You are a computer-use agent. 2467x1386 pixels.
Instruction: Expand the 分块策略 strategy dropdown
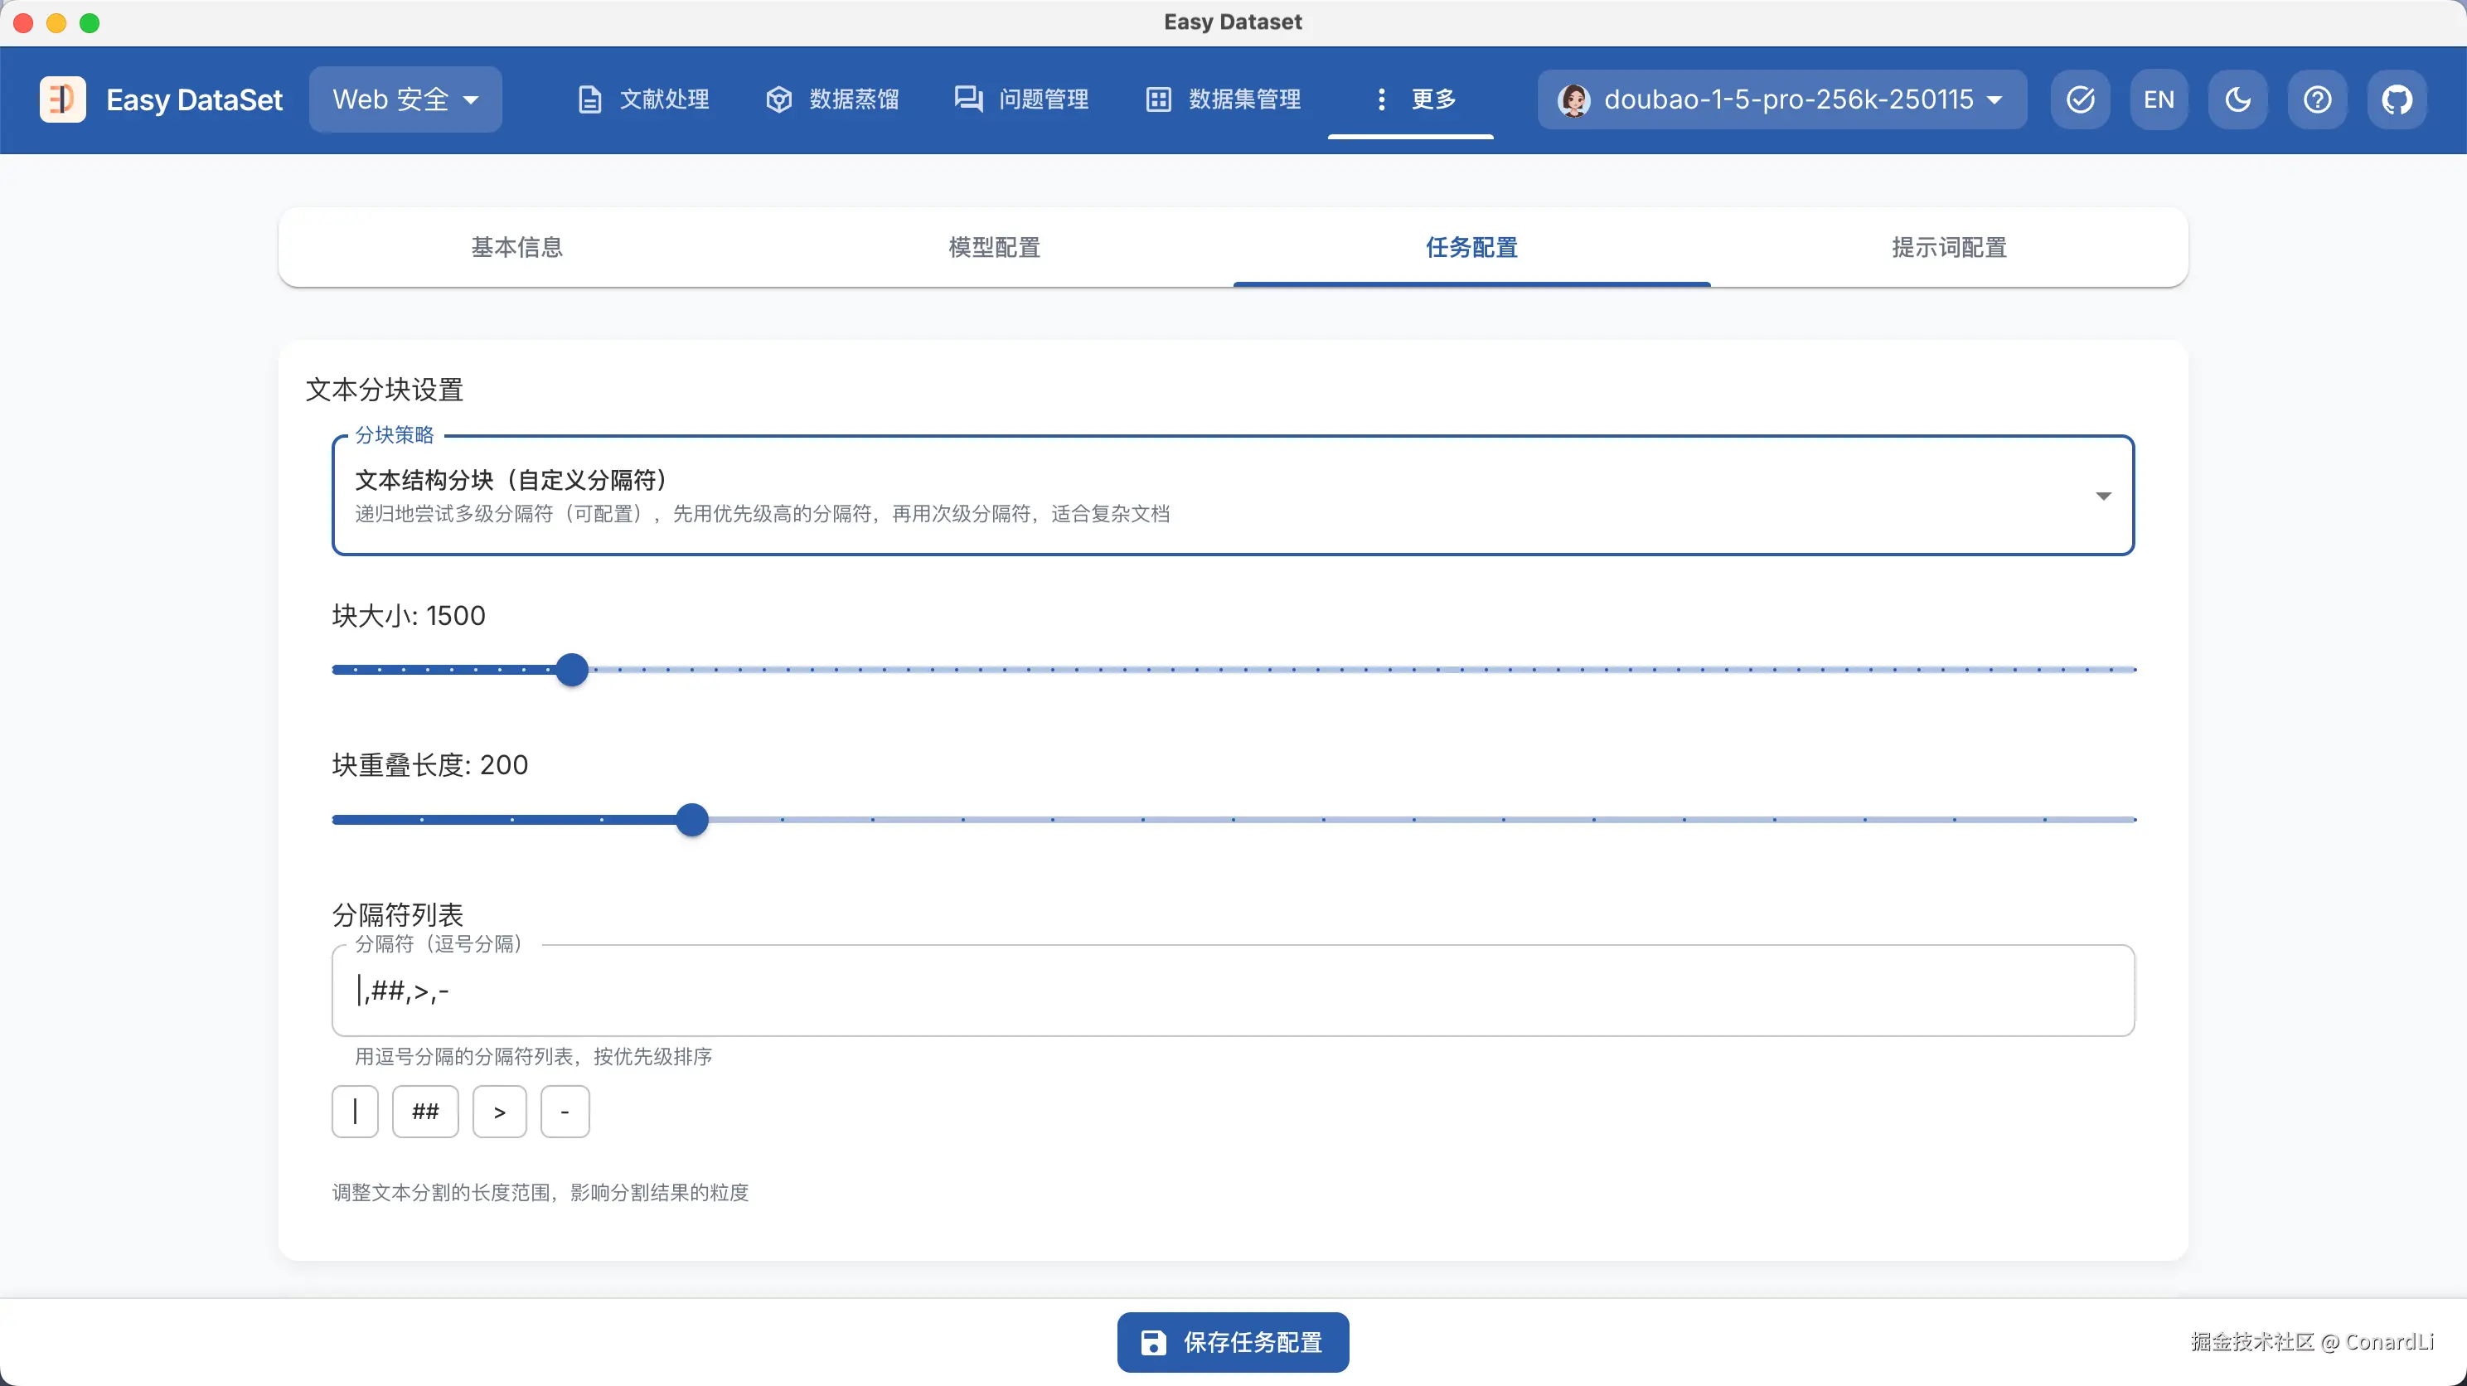click(1233, 495)
